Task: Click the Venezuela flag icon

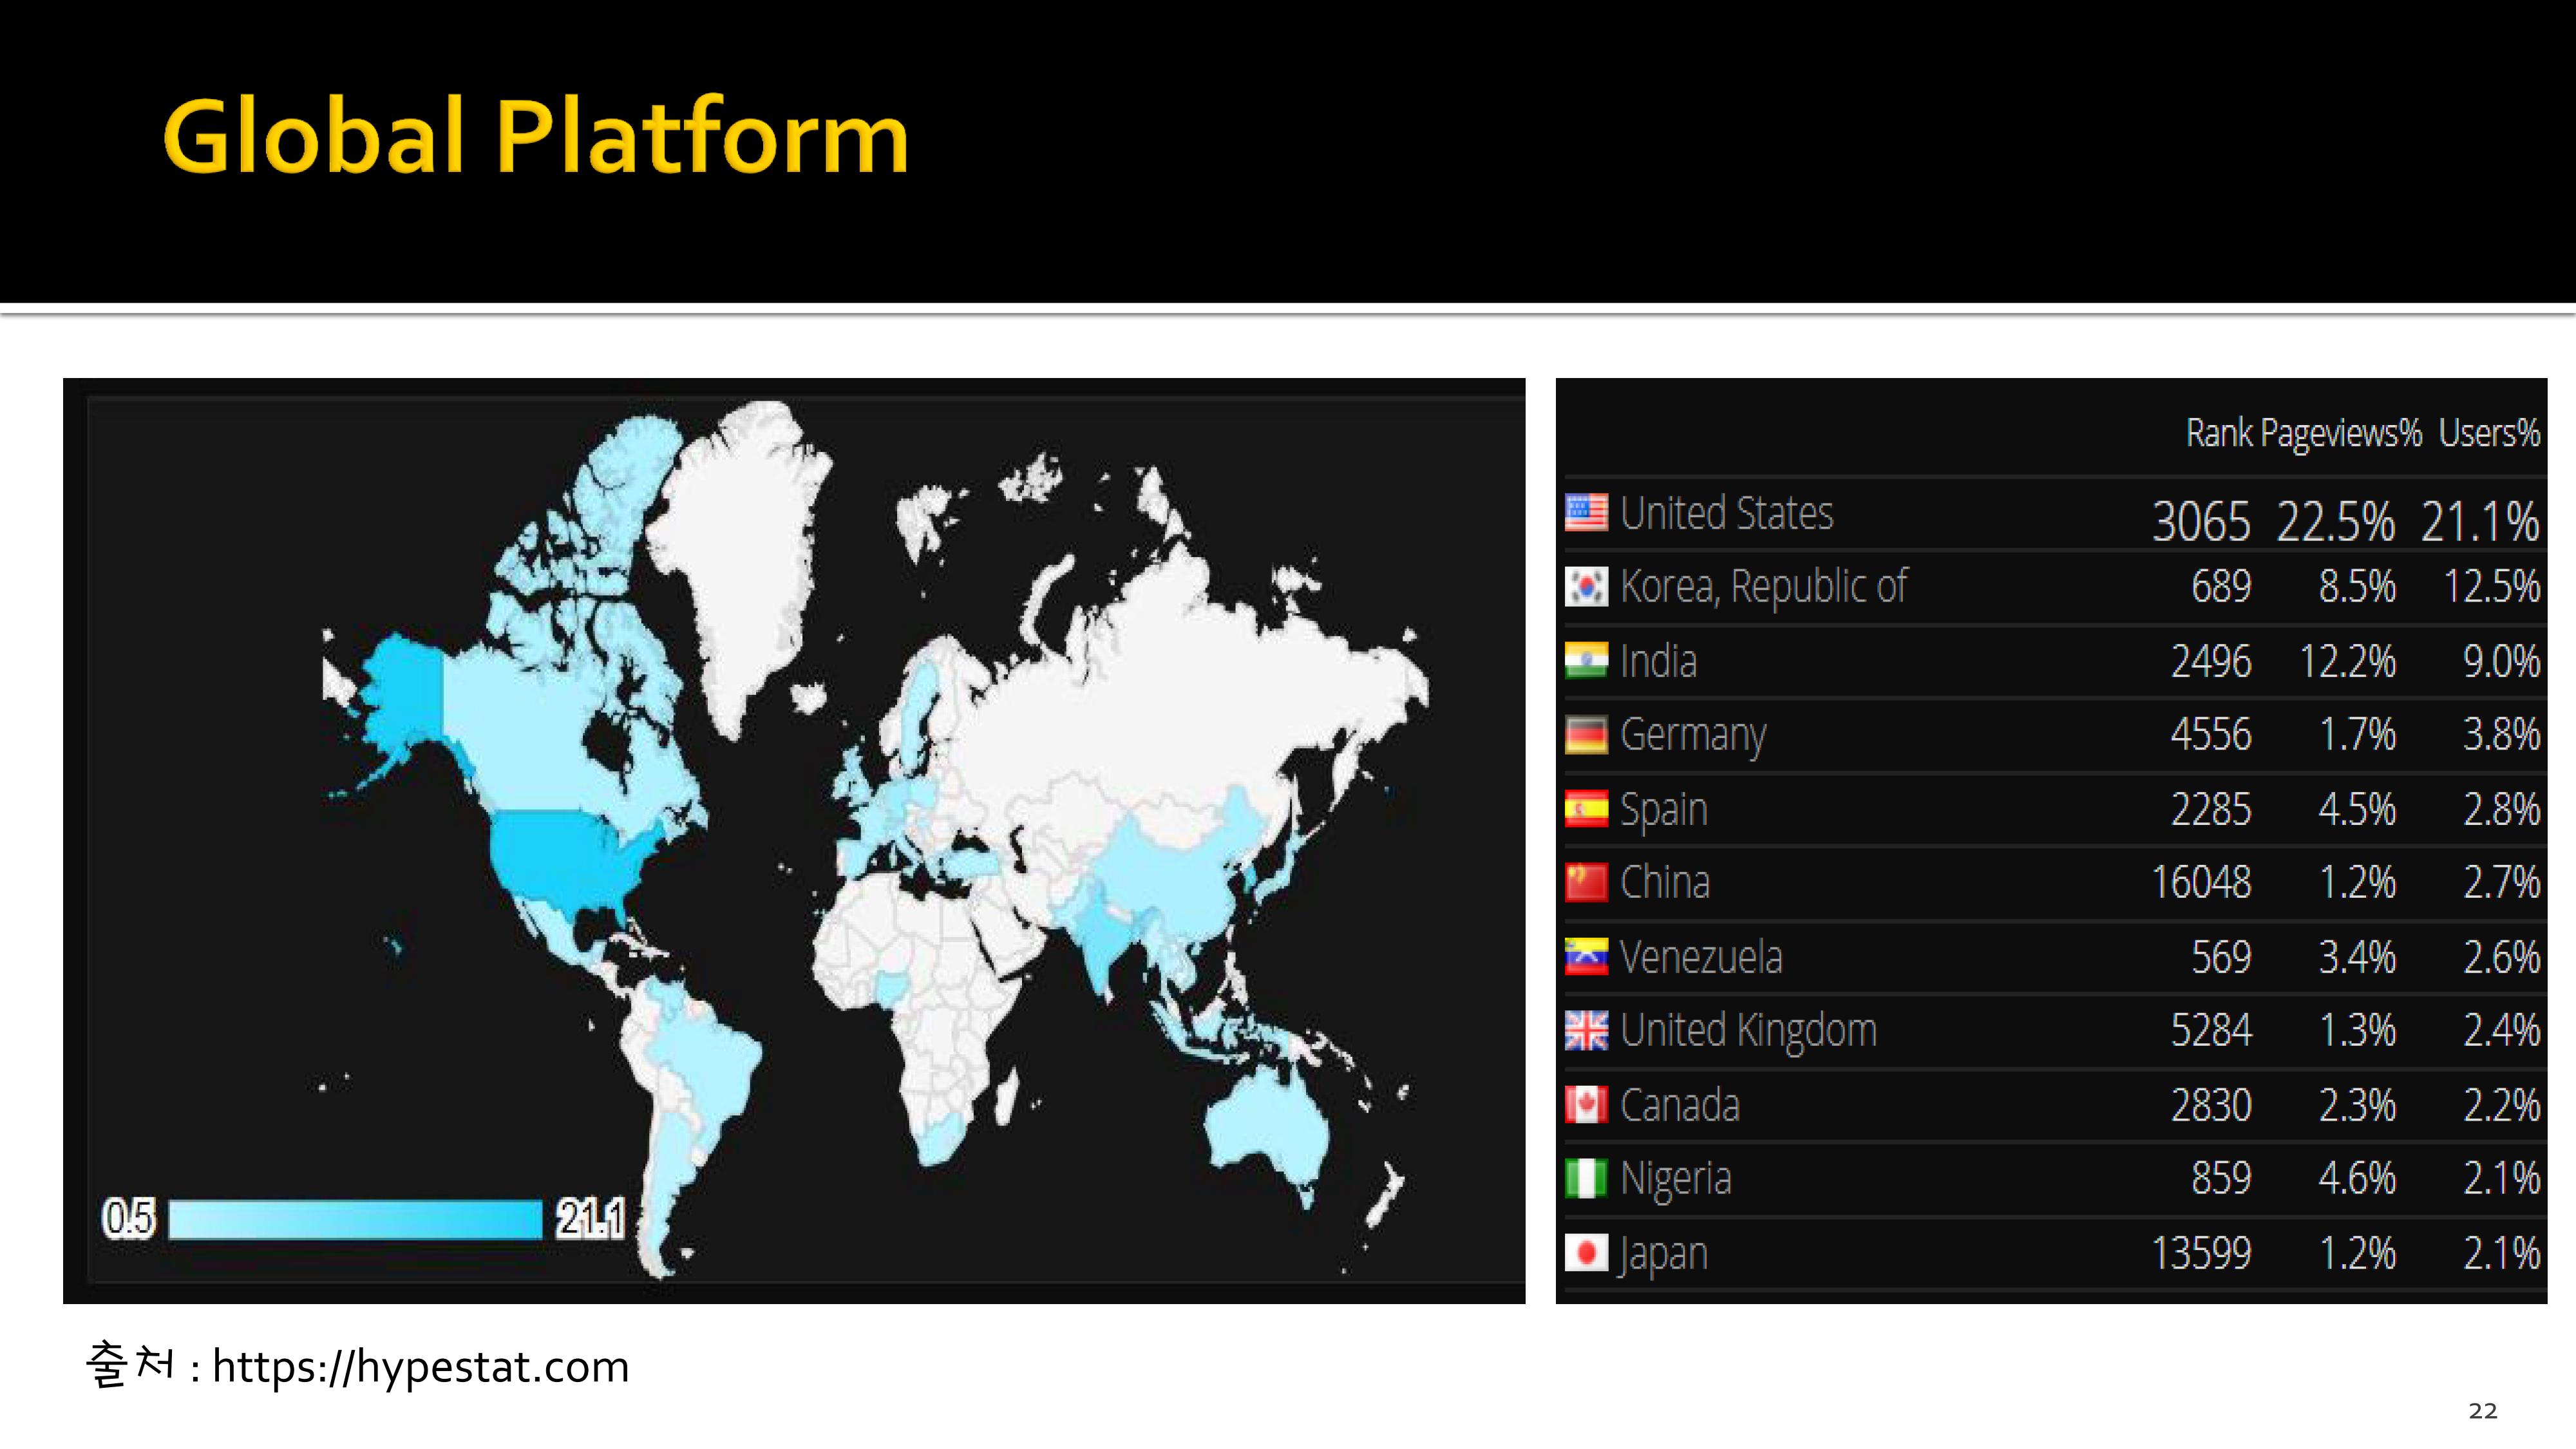Action: tap(1586, 956)
